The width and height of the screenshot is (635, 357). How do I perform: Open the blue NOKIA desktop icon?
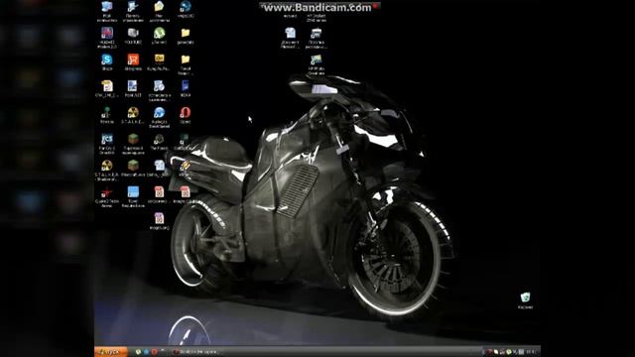pyautogui.click(x=186, y=88)
